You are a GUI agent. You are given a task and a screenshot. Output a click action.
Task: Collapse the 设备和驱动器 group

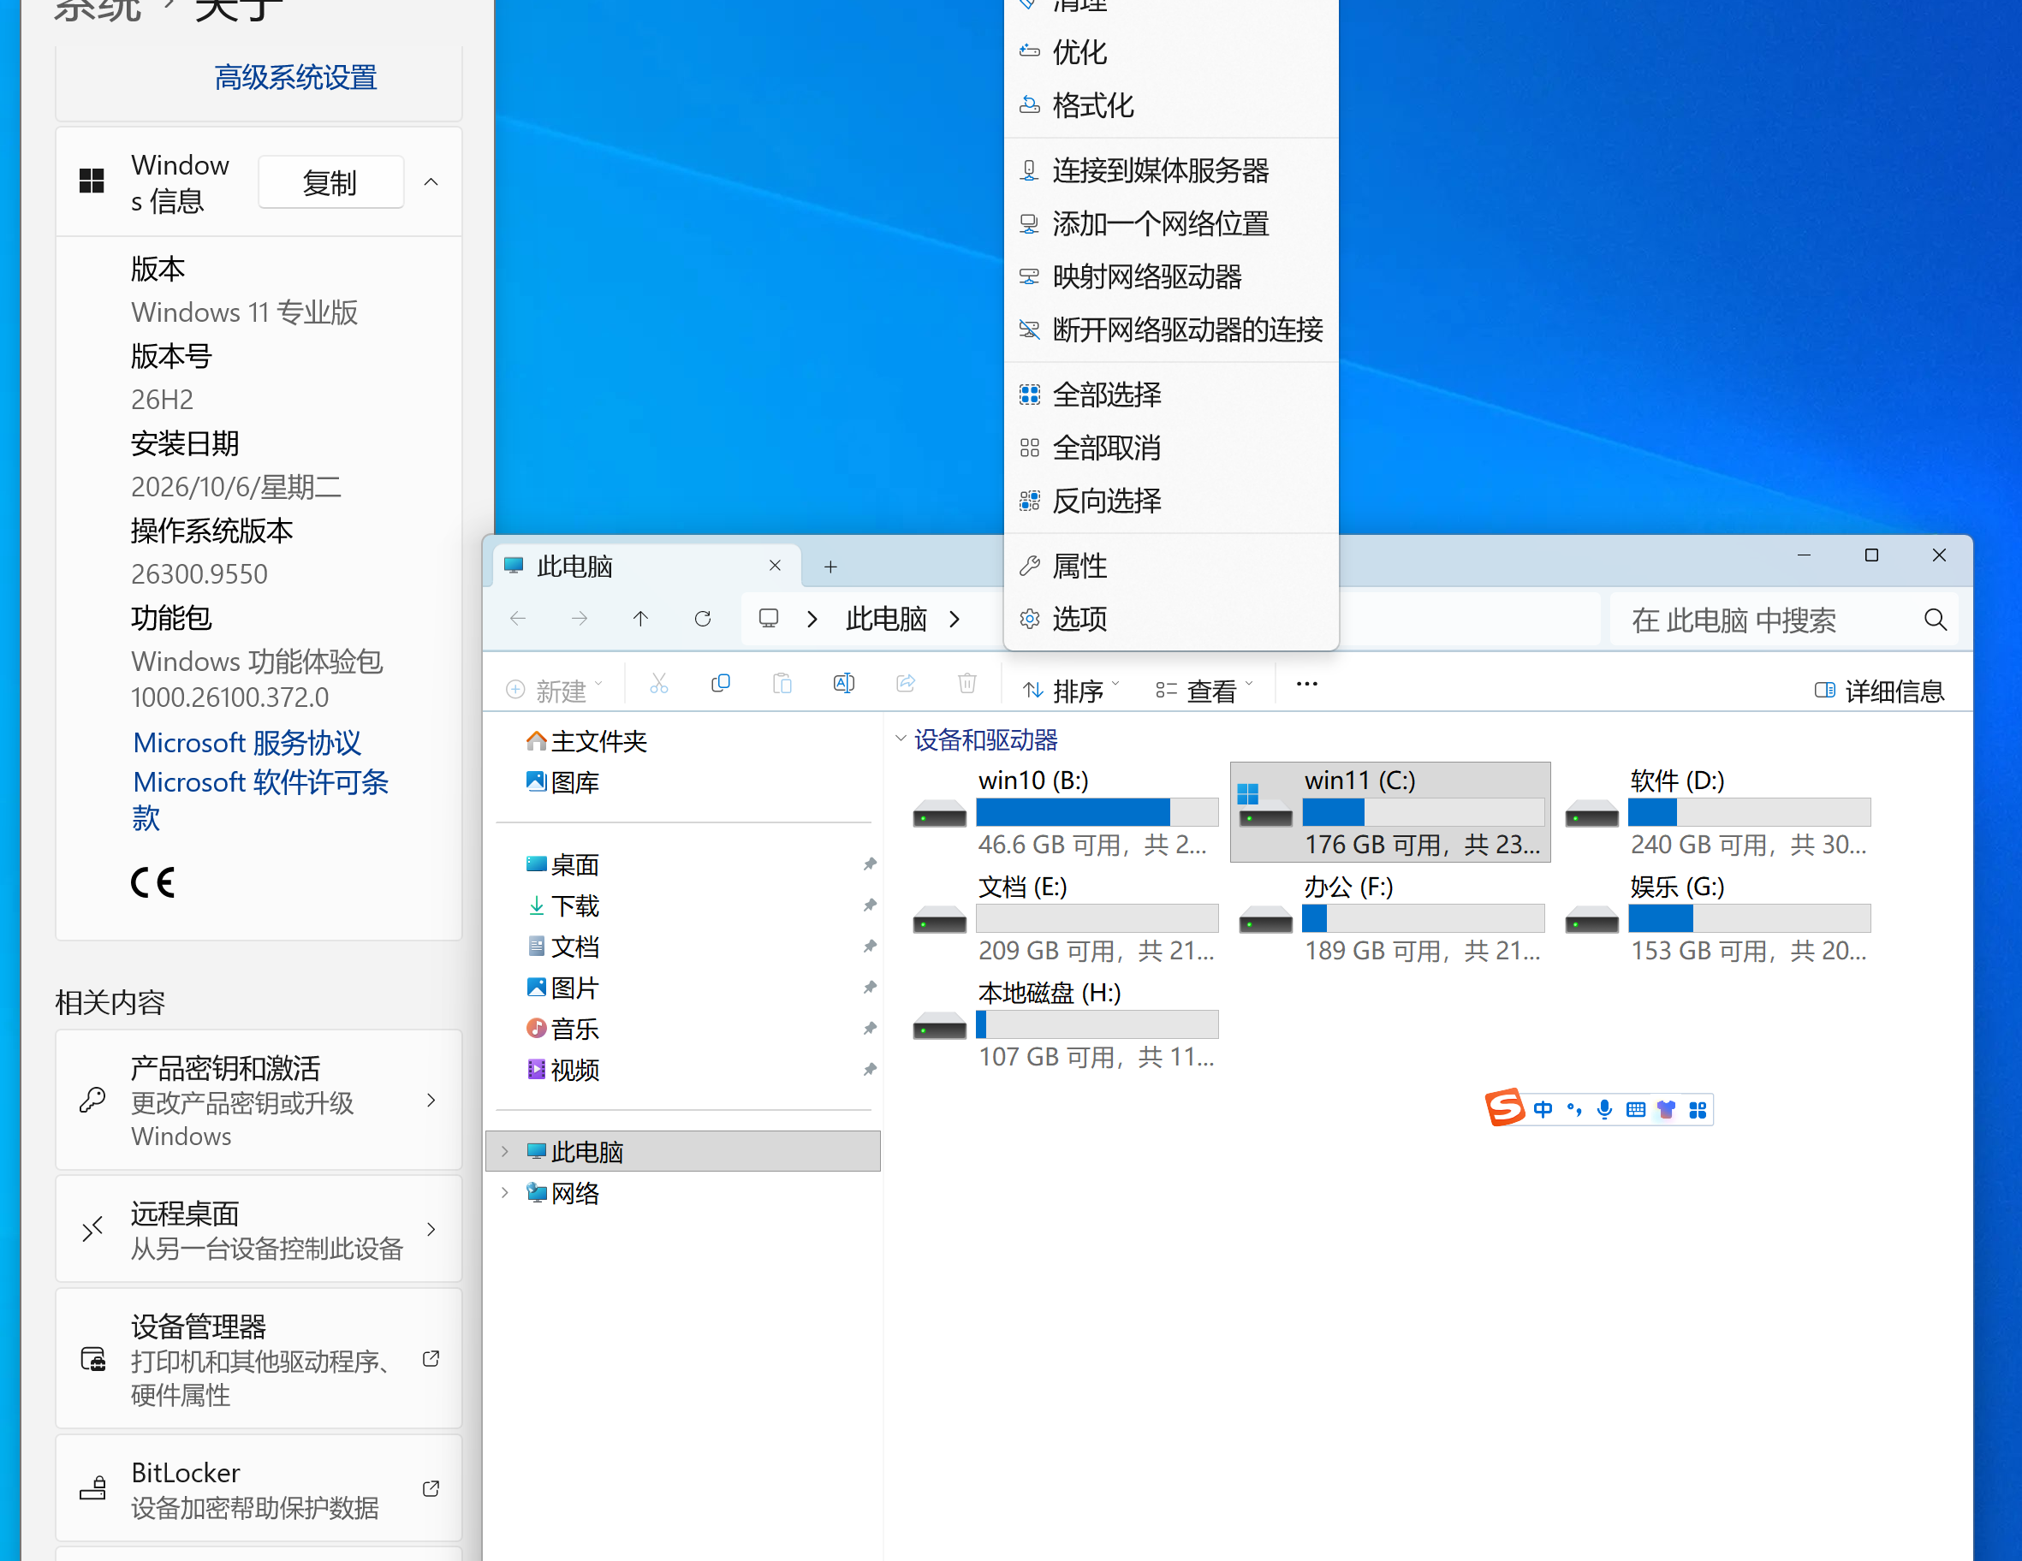point(901,739)
